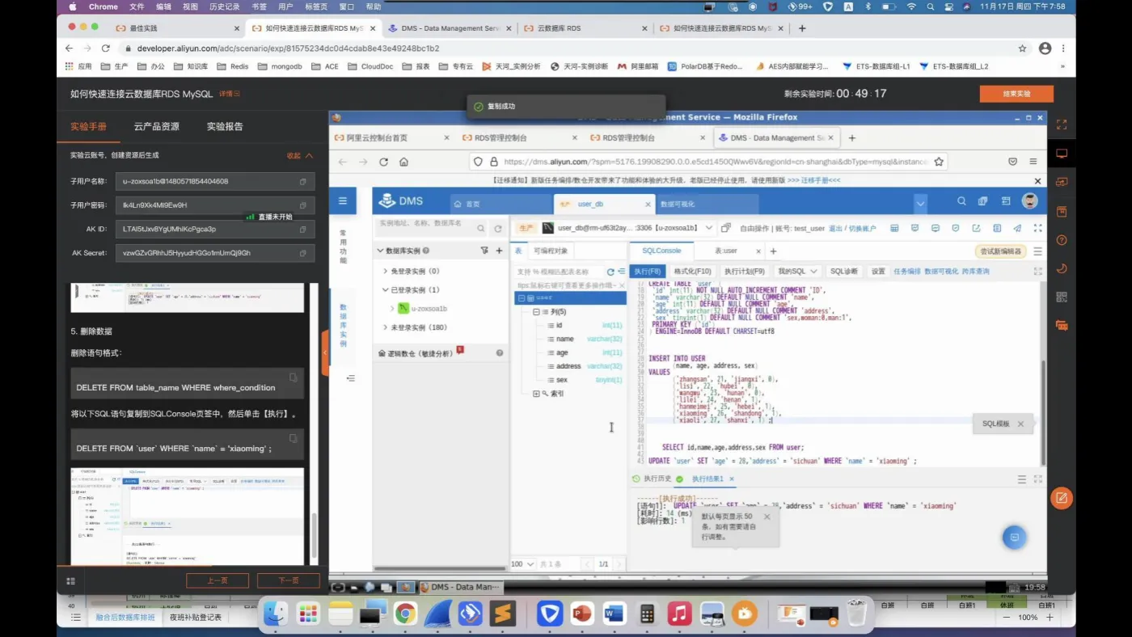
Task: Toggle fullscreen mode in DMS toolbar
Action: click(x=1038, y=228)
